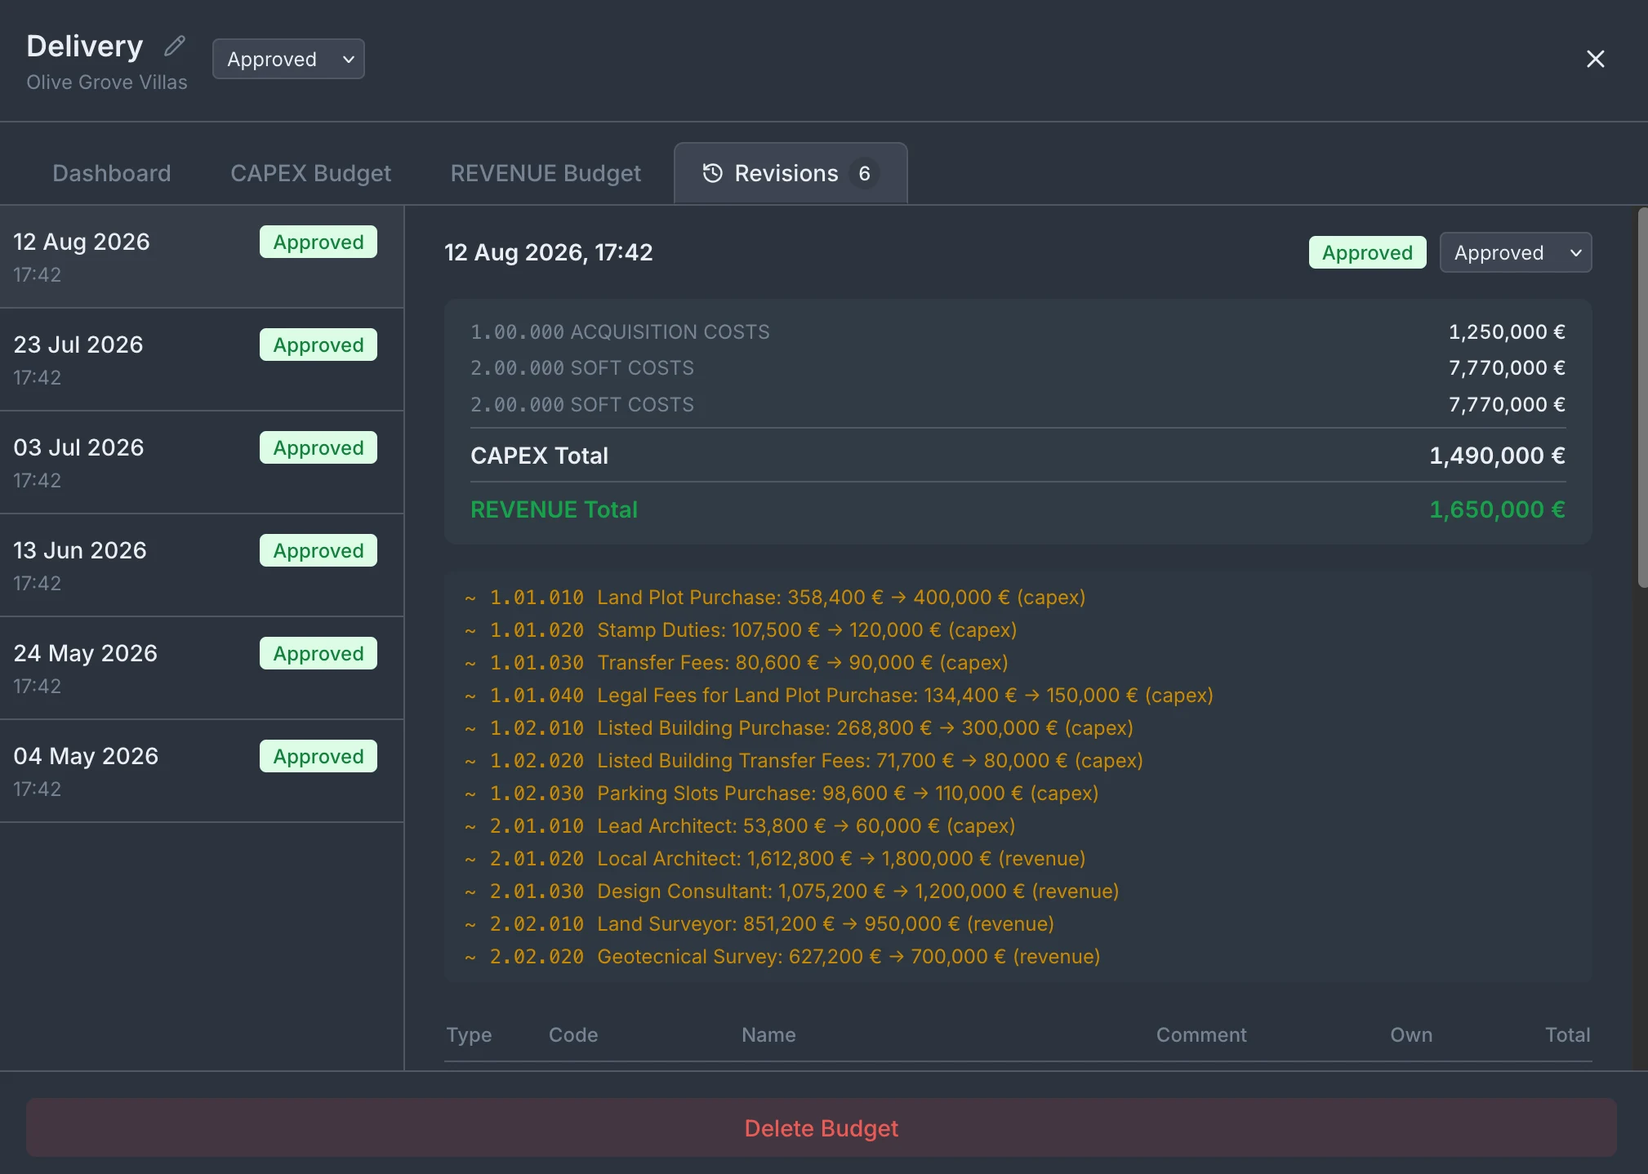
Task: Open the CAPEX Budget tab
Action: [310, 173]
